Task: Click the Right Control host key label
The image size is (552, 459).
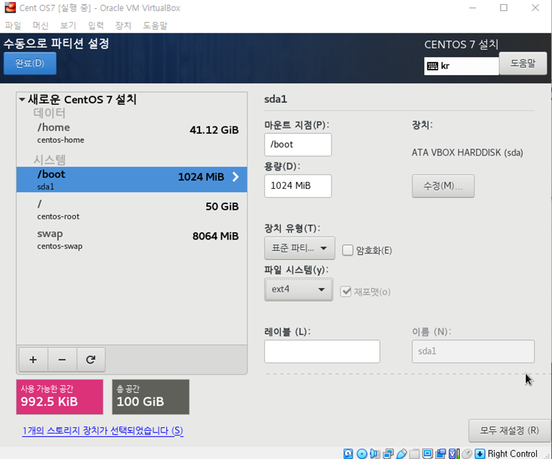Action: 512,453
